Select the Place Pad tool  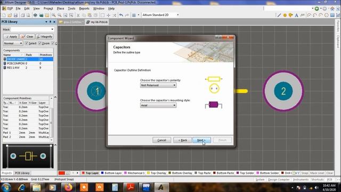coord(285,15)
